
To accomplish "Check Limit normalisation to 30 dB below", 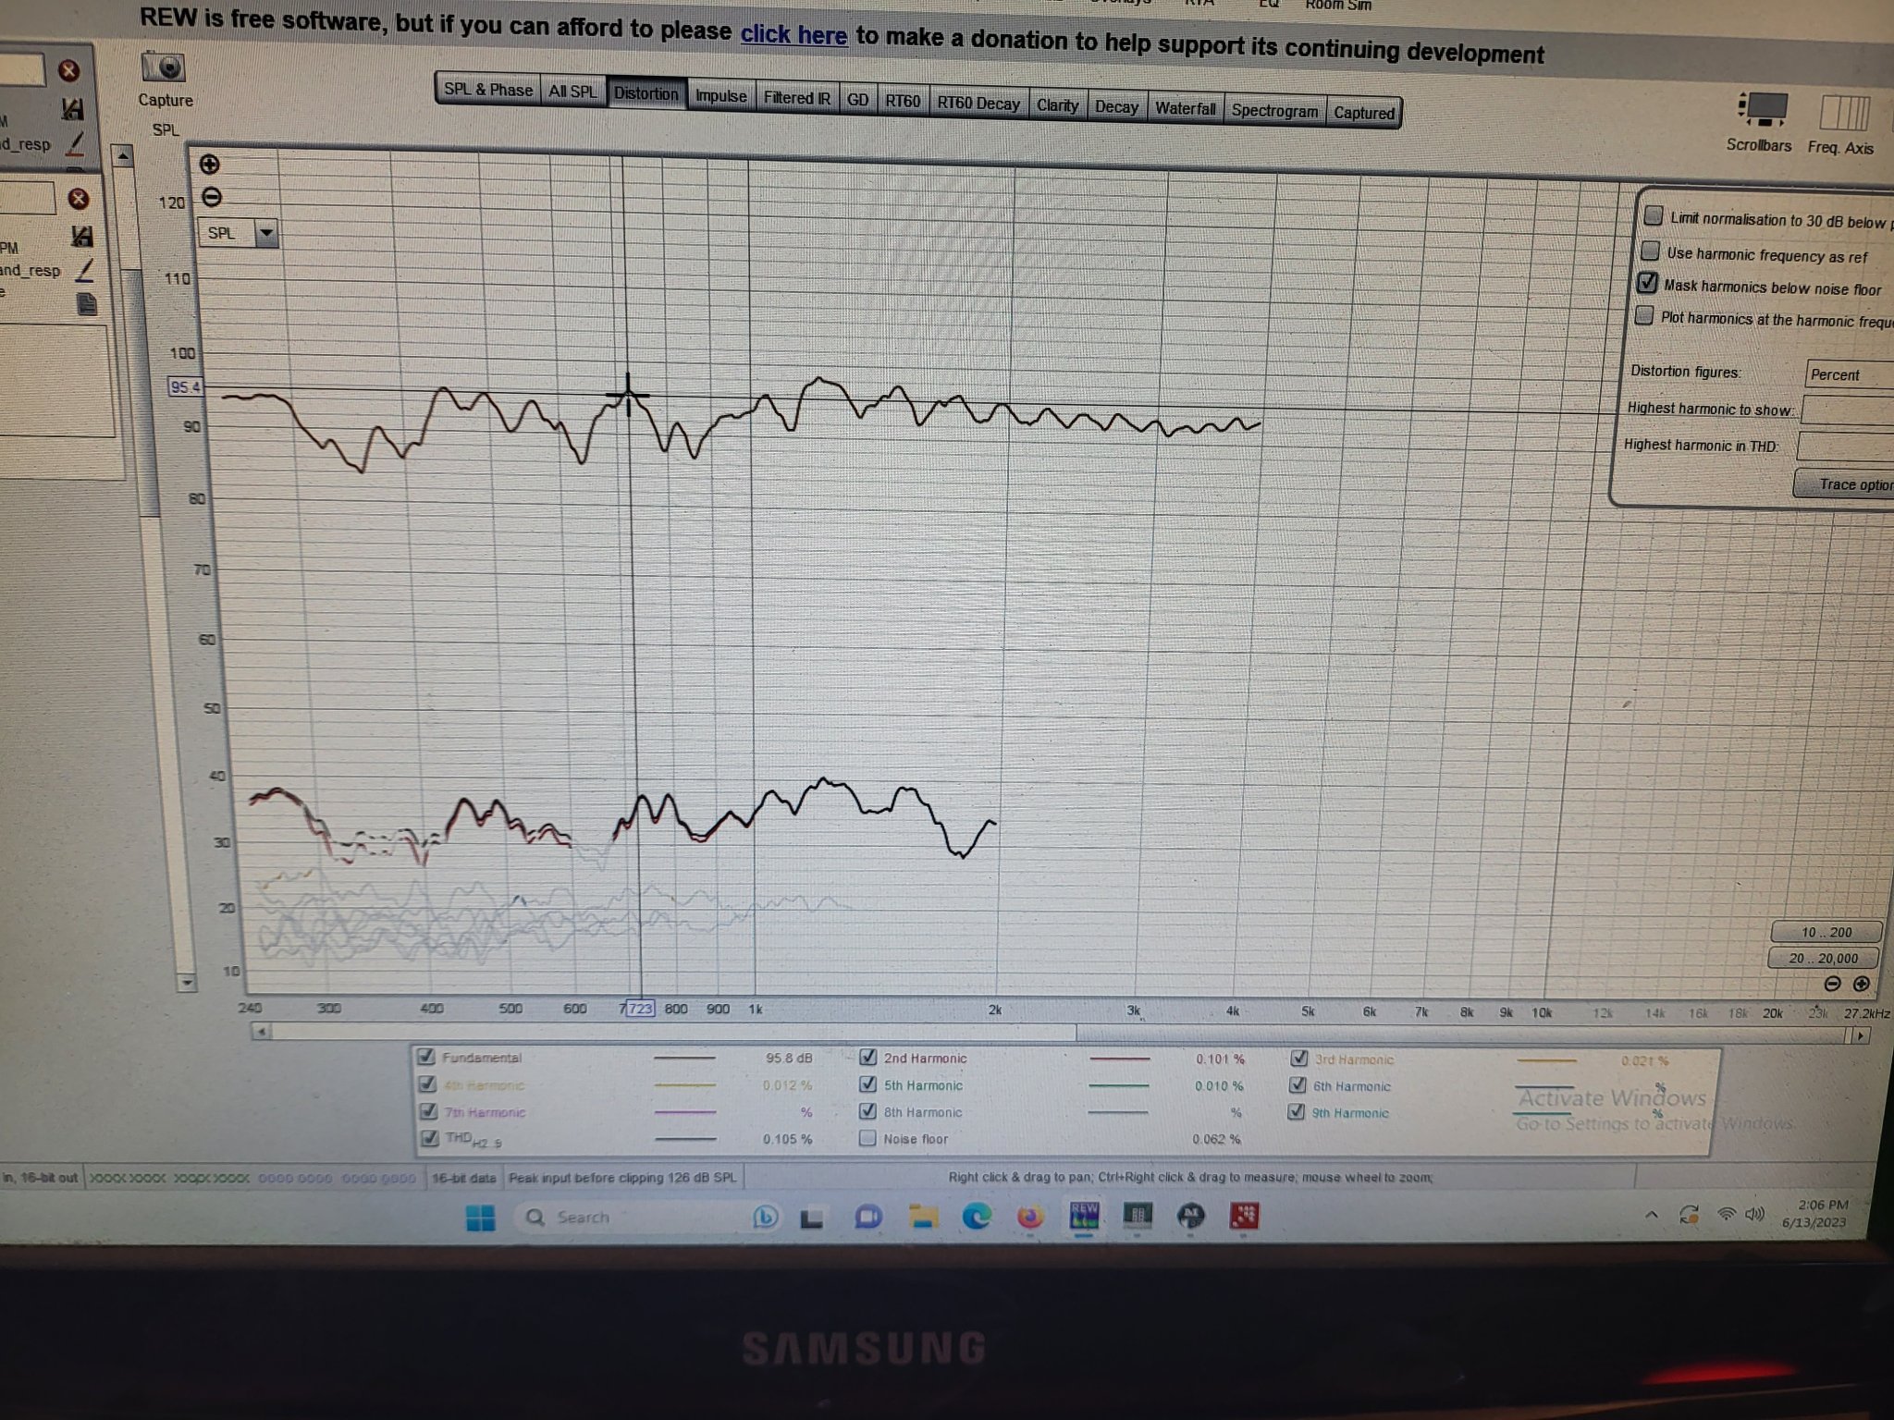I will pos(1654,215).
